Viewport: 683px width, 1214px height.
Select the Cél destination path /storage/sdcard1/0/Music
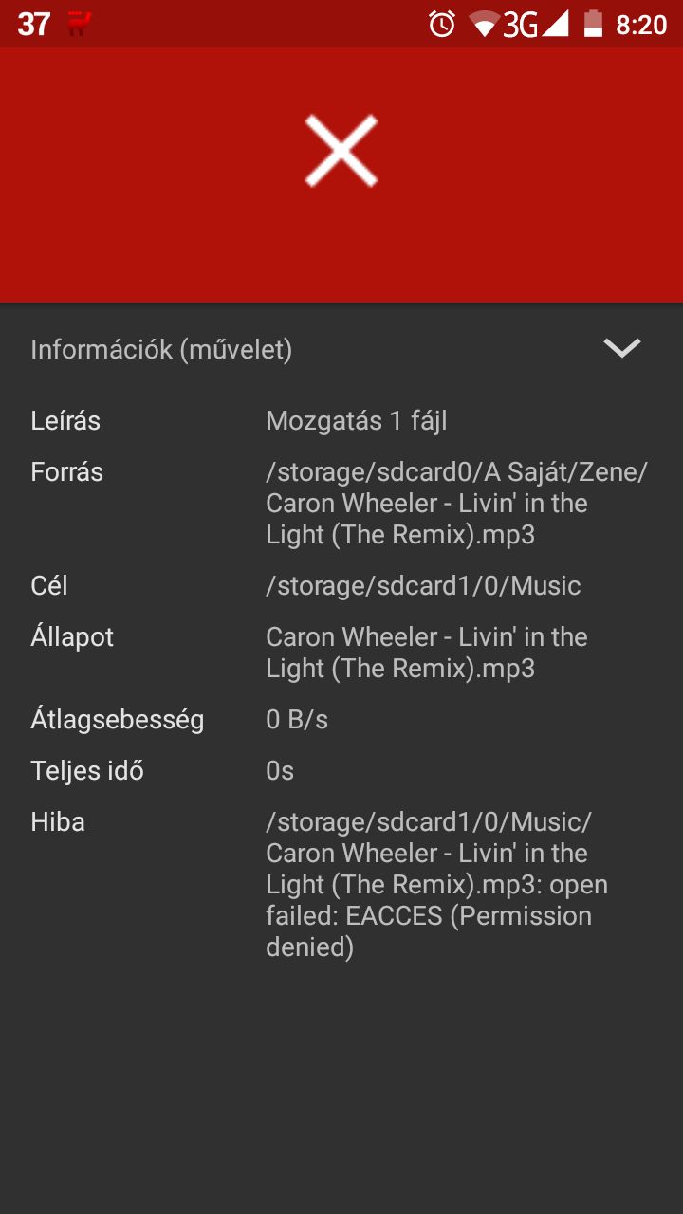click(x=423, y=586)
